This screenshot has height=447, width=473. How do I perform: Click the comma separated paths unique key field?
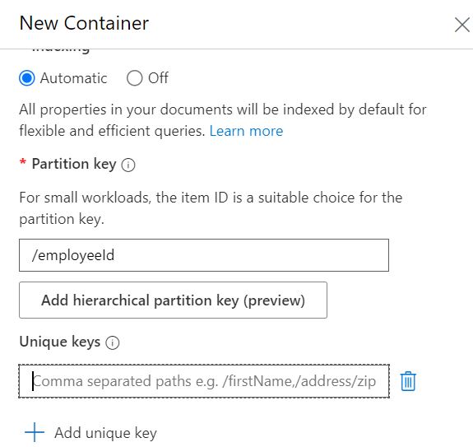pyautogui.click(x=204, y=381)
